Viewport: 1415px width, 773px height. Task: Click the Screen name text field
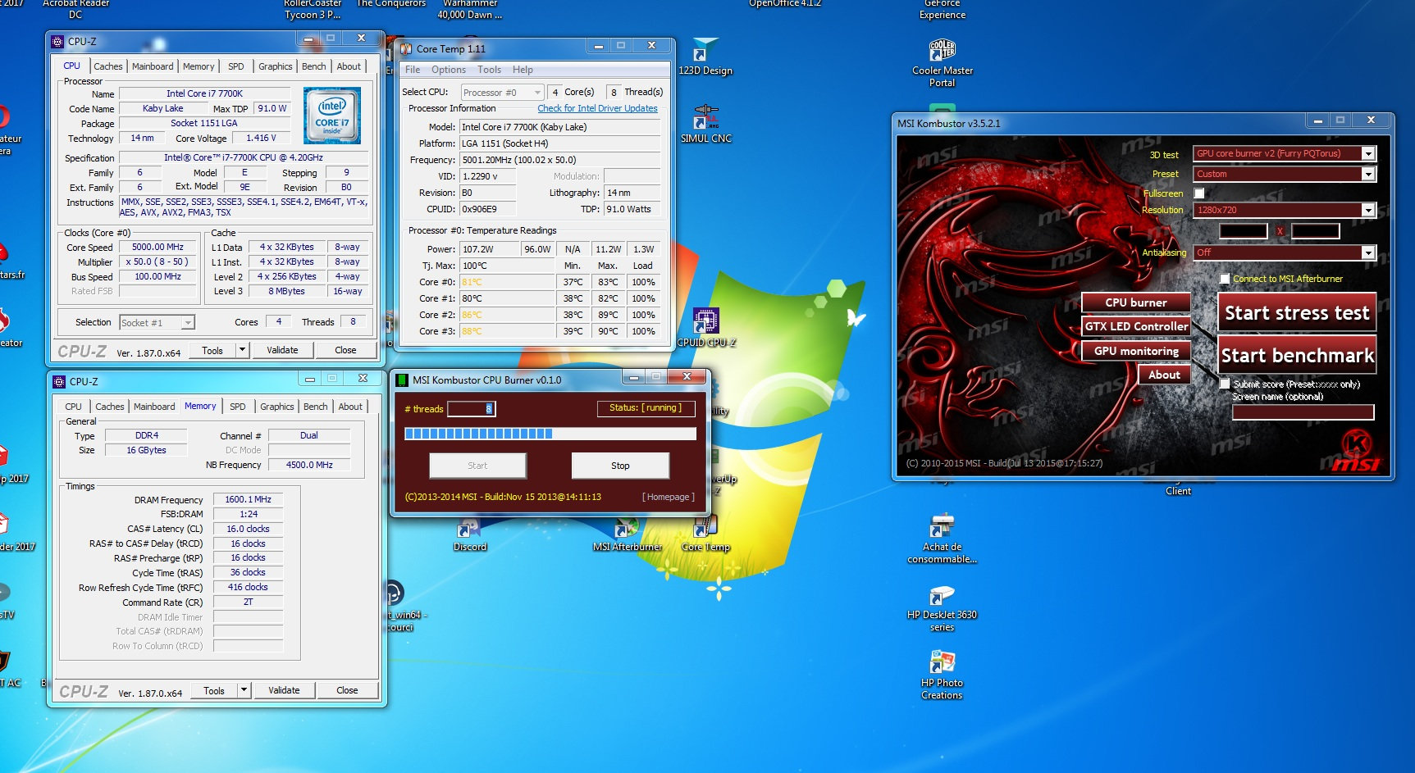click(1303, 412)
